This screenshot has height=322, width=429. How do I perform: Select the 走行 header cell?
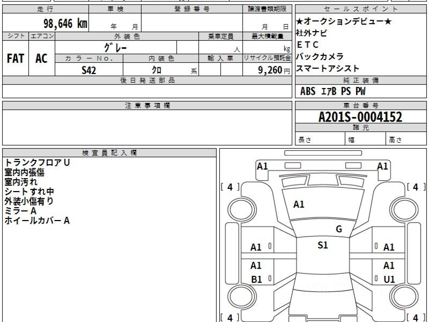(45, 9)
